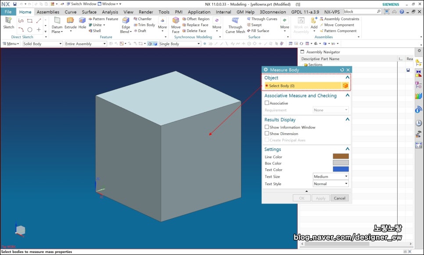
Task: Click the Line Color swatch
Action: pyautogui.click(x=341, y=157)
